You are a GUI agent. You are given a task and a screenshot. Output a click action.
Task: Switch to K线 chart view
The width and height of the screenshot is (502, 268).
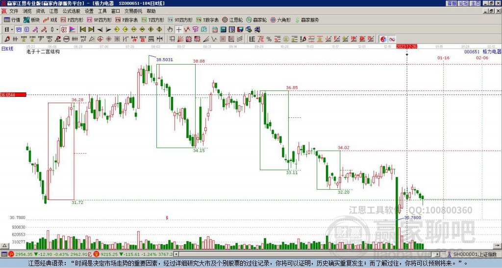50,20
